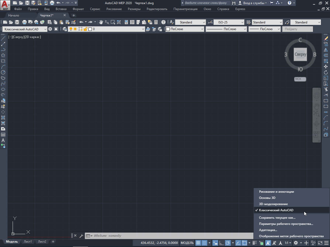Select the Line tool in Draw toolbar
The width and height of the screenshot is (330, 247).
[3, 38]
